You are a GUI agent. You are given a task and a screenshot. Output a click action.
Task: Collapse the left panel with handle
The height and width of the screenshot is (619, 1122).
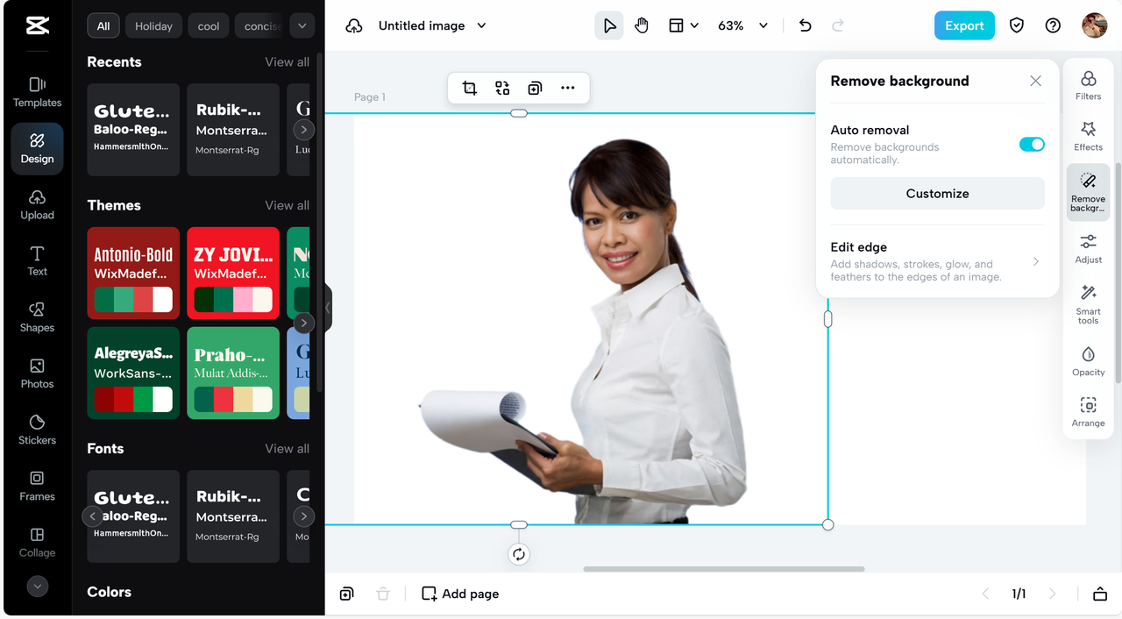coord(328,308)
